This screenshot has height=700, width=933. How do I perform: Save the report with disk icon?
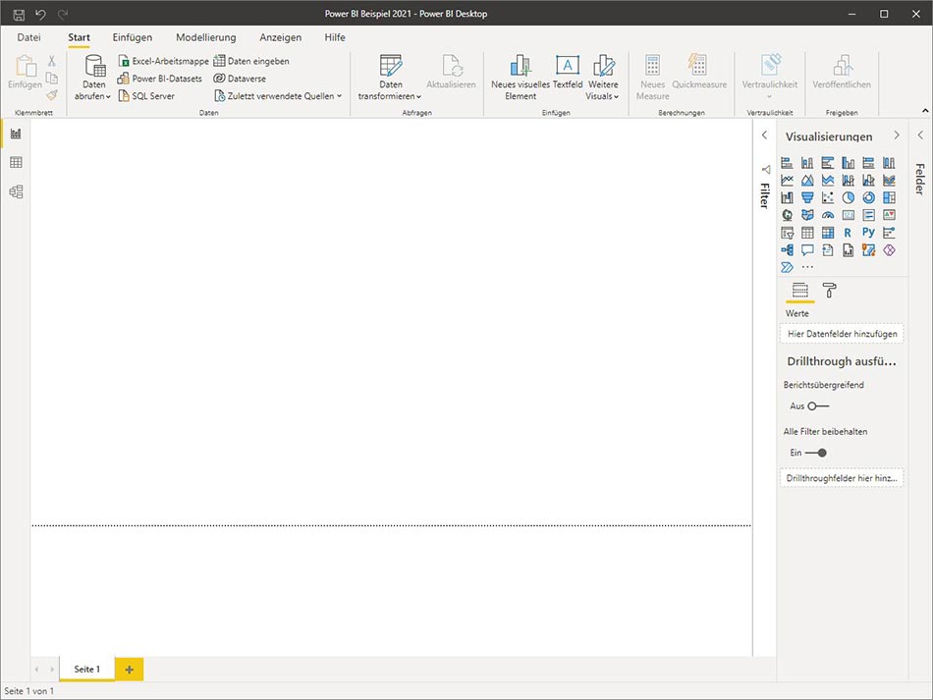pos(19,14)
